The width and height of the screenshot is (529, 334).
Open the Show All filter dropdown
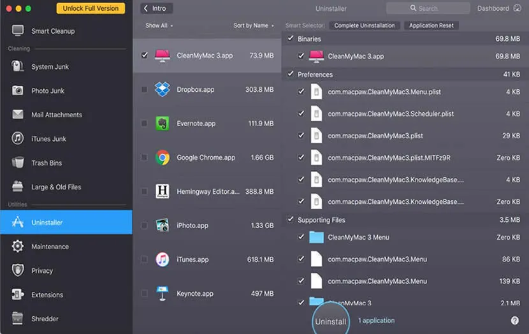[x=159, y=25]
